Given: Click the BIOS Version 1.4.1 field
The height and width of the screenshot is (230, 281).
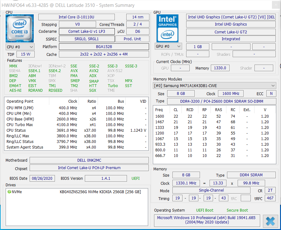Looking at the screenshot, I should point(106,179).
